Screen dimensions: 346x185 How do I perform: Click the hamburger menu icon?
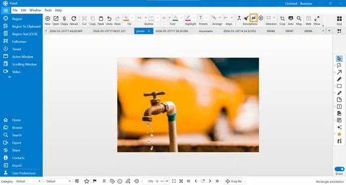(5, 10)
